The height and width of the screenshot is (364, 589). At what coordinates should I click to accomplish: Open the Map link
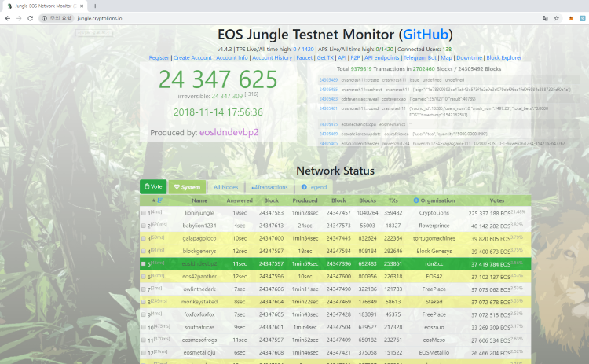tap(446, 57)
